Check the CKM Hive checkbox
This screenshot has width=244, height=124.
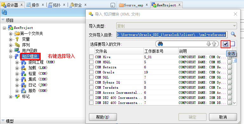point(91,57)
